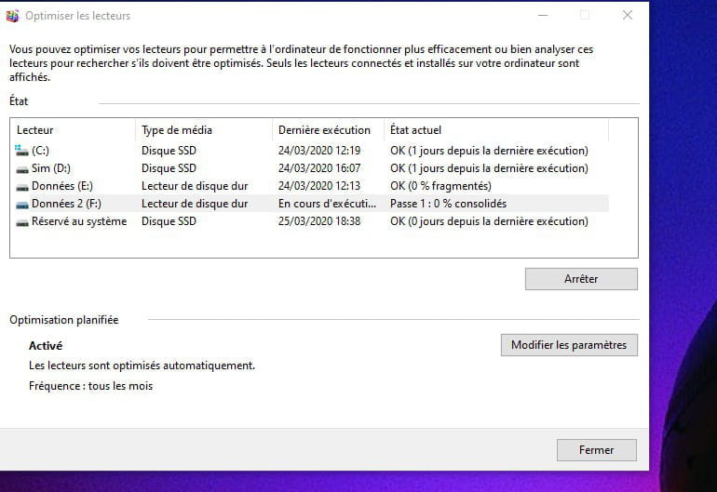Click the Passe 1 : 0 % consolidés status

click(x=447, y=204)
